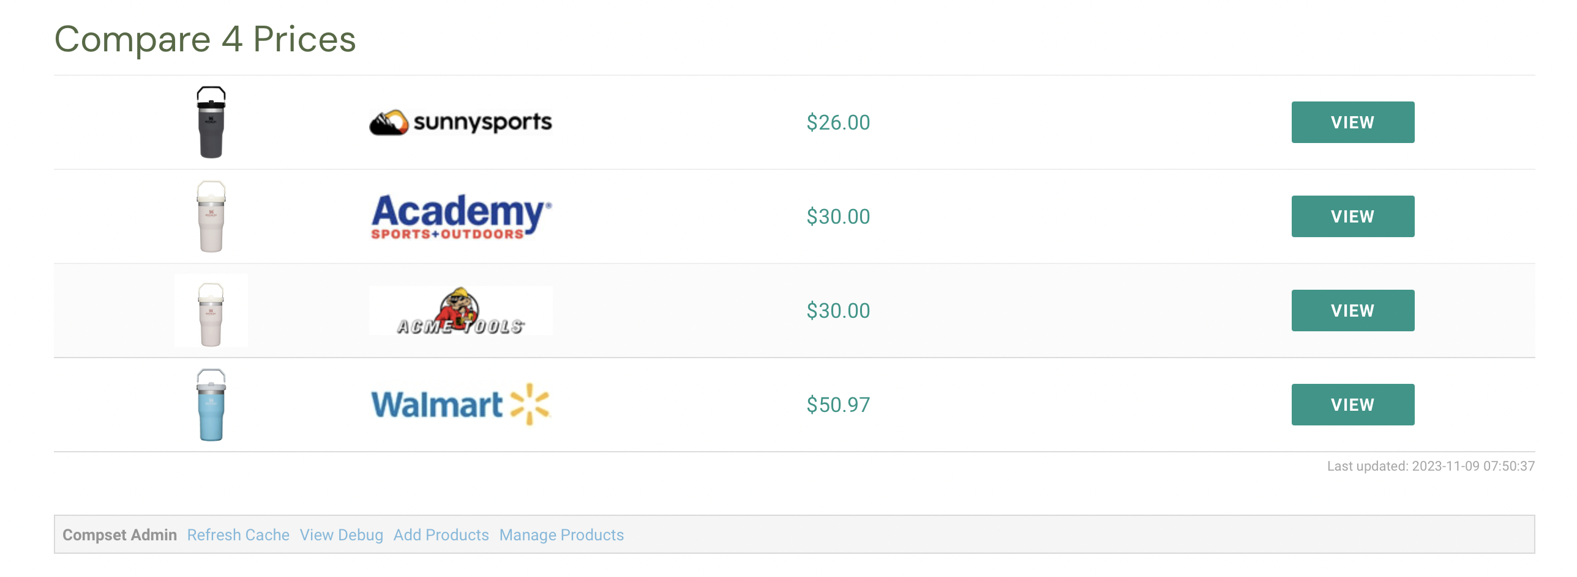
Task: Click the Add Products link
Action: point(441,535)
